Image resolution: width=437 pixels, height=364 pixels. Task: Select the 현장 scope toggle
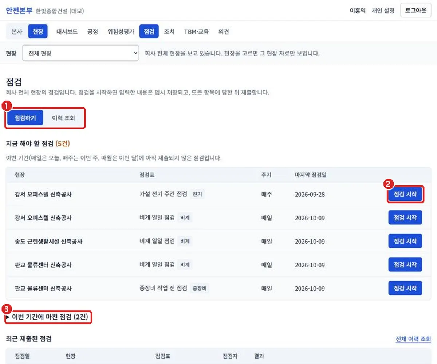pos(38,32)
